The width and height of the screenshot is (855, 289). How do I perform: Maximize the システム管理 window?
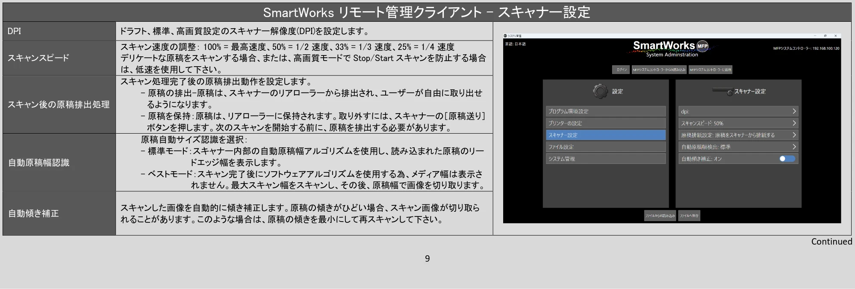(825, 36)
